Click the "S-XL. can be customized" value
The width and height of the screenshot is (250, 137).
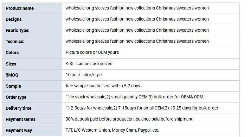click(x=89, y=64)
